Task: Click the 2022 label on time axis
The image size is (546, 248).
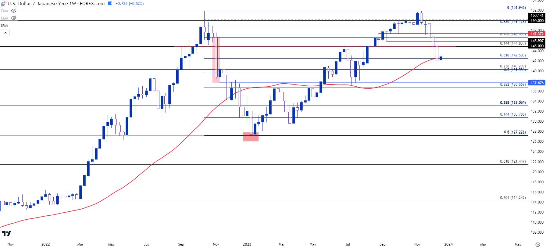Action: (x=45, y=244)
